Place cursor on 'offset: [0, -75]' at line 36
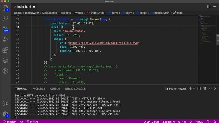Viewport: 219px width, 123px height. click(67, 35)
